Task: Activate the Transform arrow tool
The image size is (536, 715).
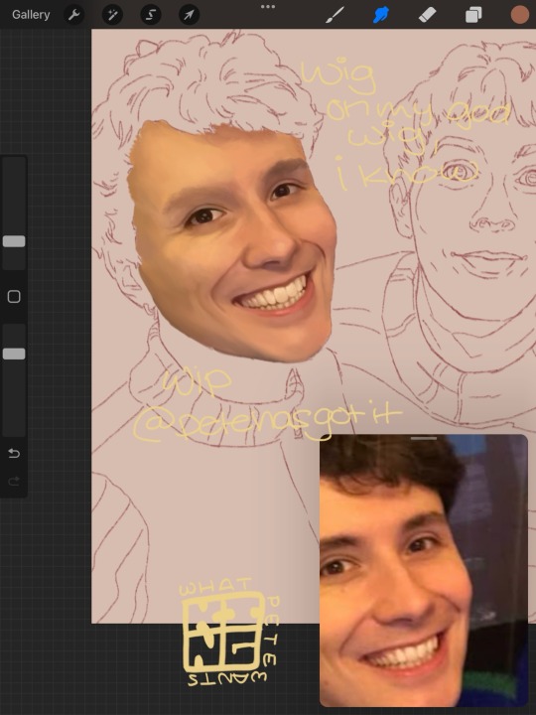Action: point(189,15)
